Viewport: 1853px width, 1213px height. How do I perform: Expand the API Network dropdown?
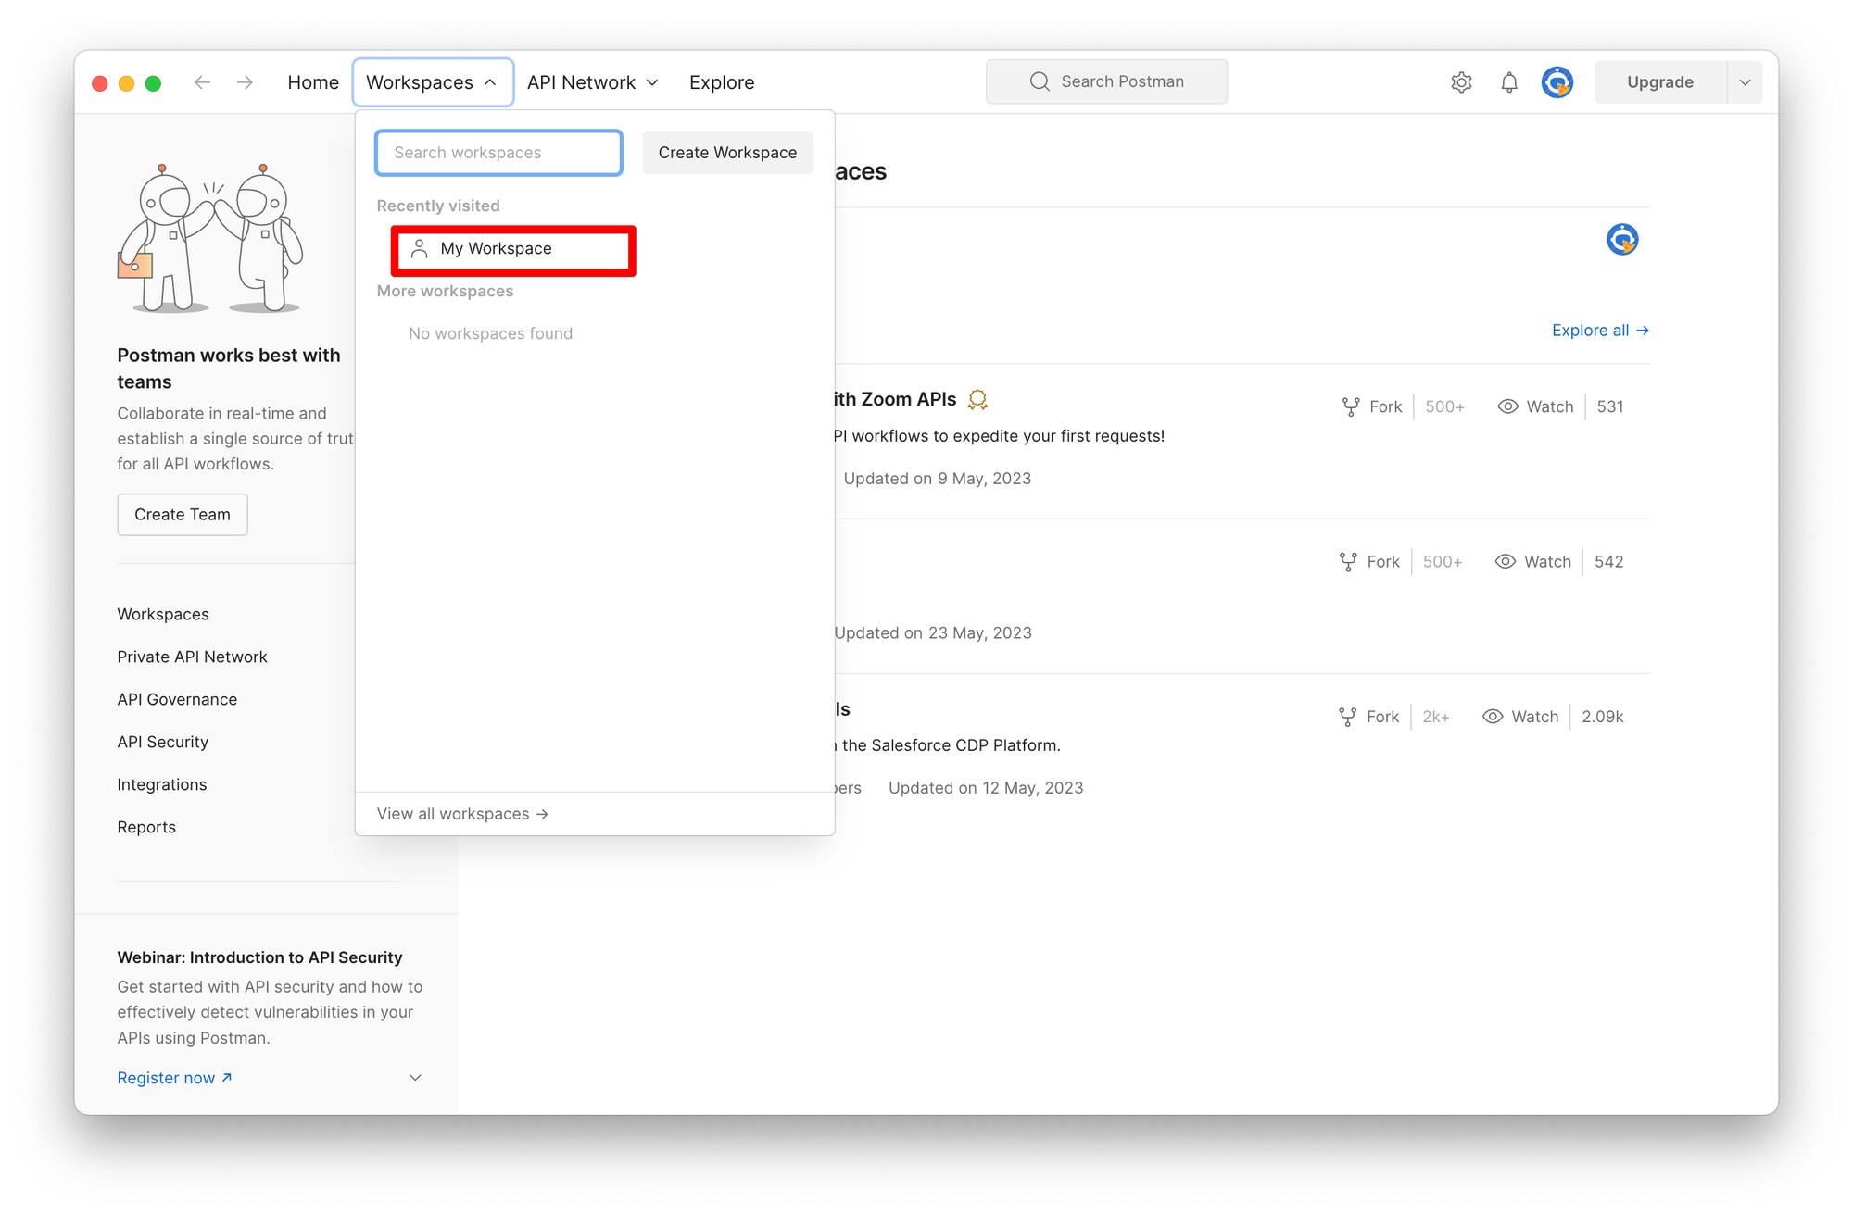pos(592,82)
